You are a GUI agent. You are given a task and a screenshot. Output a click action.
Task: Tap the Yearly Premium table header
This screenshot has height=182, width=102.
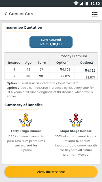pyautogui.click(x=74, y=56)
